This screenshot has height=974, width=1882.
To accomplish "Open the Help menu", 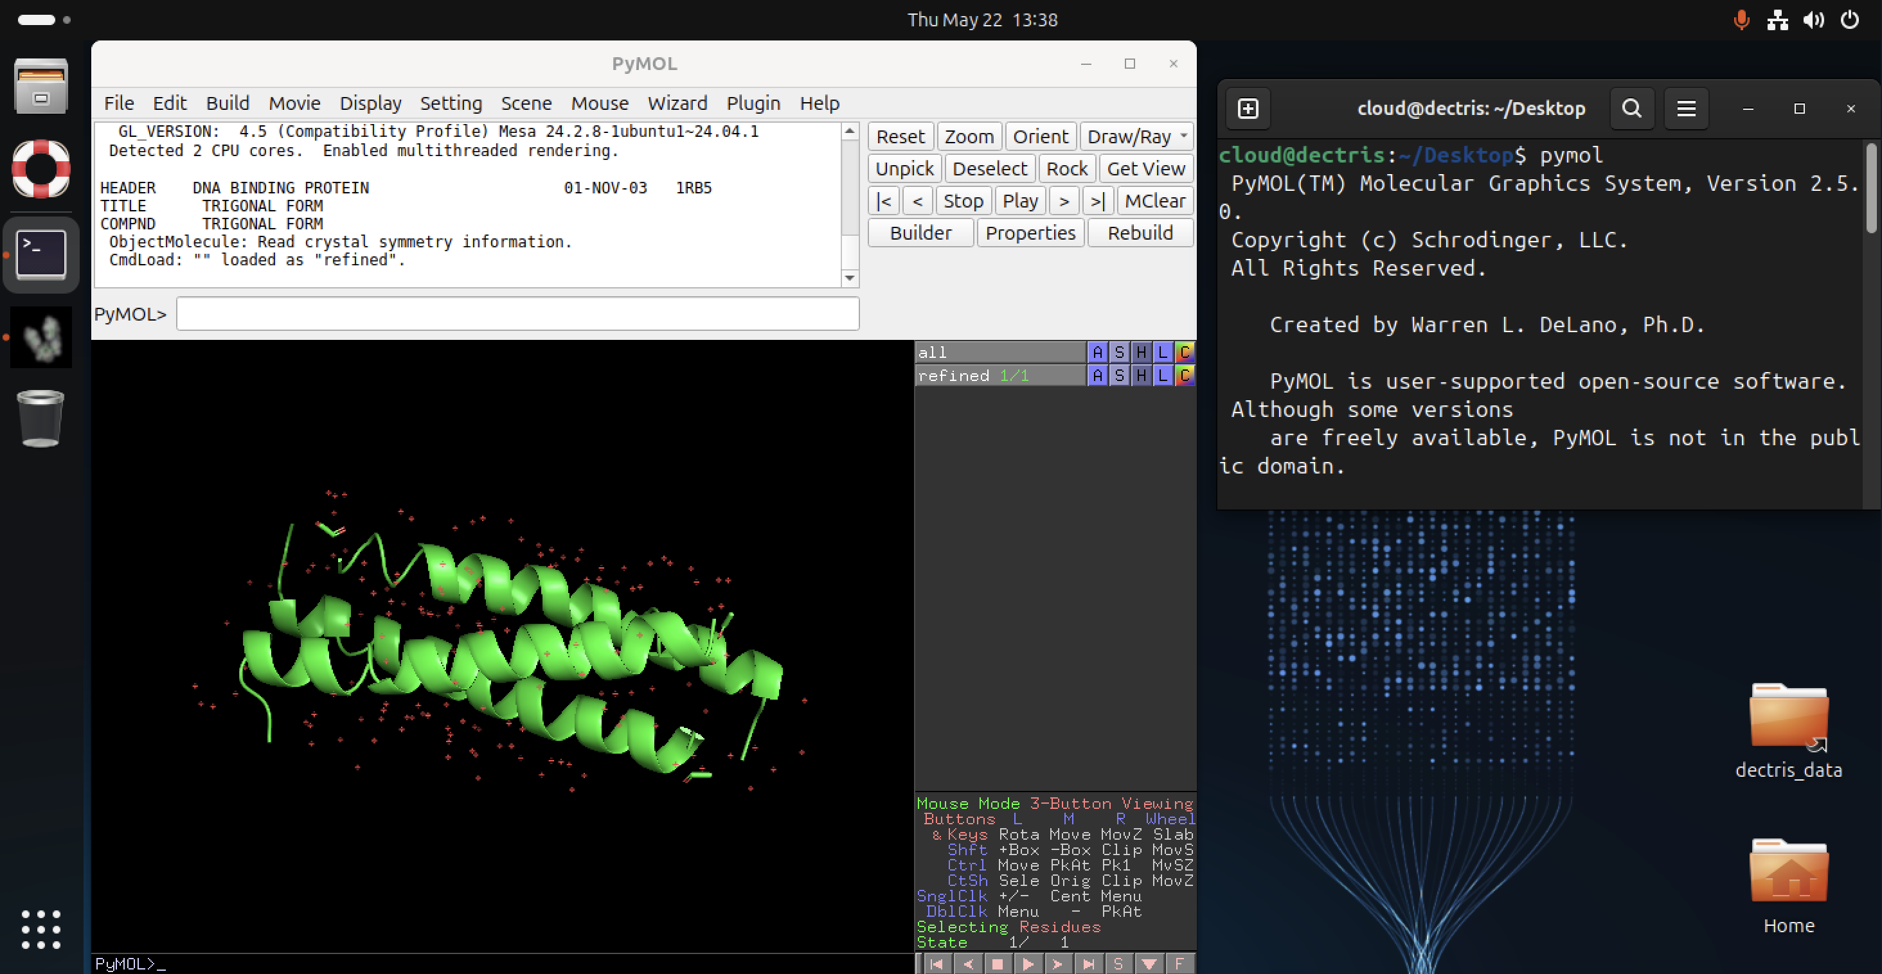I will click(x=819, y=103).
